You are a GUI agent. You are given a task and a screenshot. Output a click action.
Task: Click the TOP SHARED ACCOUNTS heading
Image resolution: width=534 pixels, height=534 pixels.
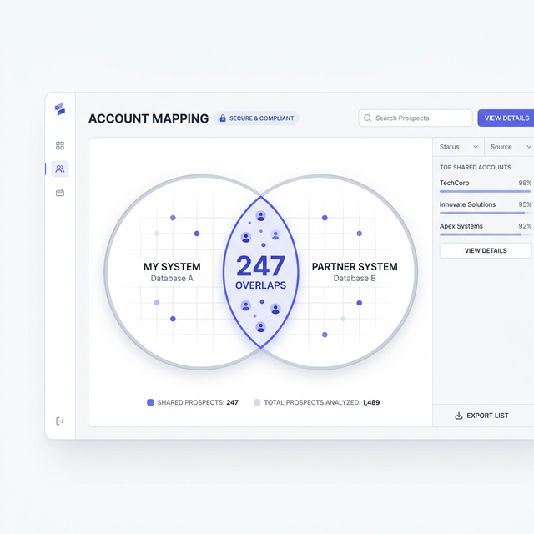(475, 167)
